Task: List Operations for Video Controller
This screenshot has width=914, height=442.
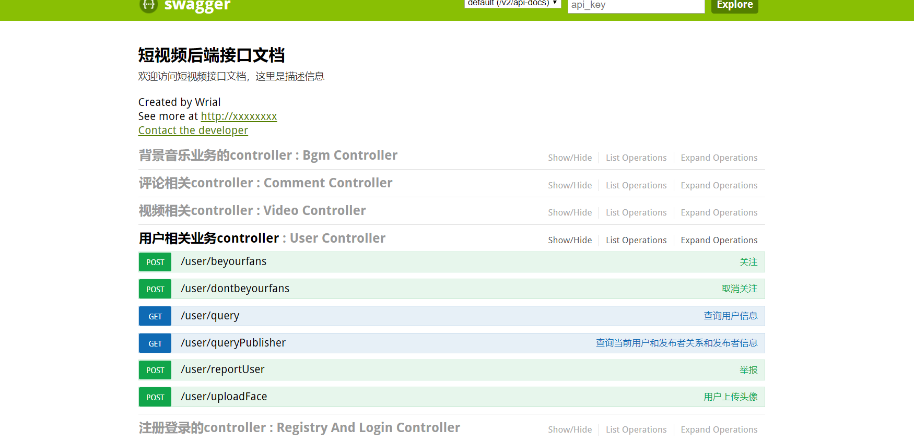Action: [x=636, y=212]
